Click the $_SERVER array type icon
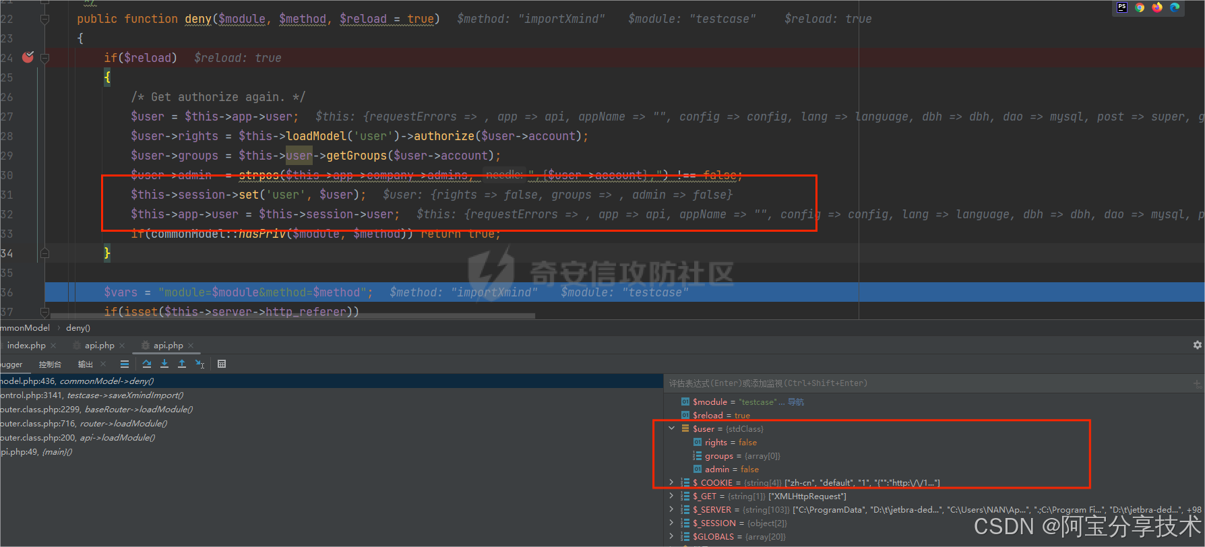This screenshot has height=547, width=1205. 685,510
